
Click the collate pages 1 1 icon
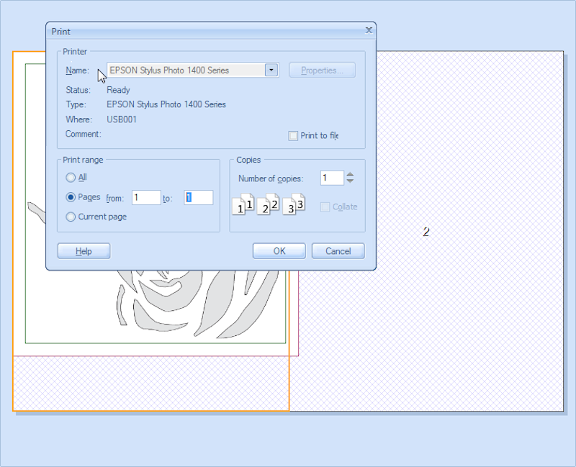pos(243,204)
